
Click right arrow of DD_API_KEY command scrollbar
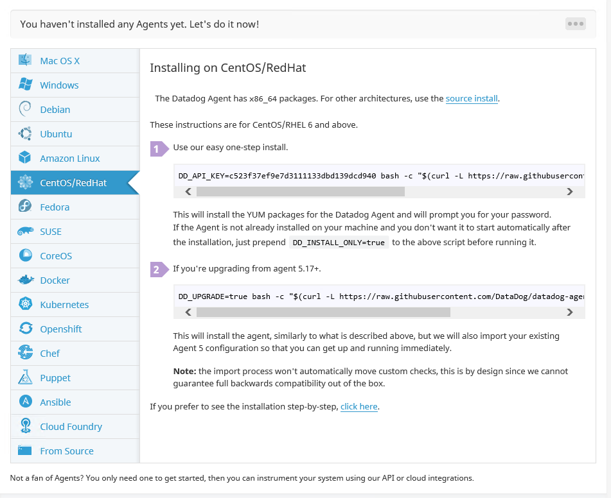pyautogui.click(x=570, y=192)
